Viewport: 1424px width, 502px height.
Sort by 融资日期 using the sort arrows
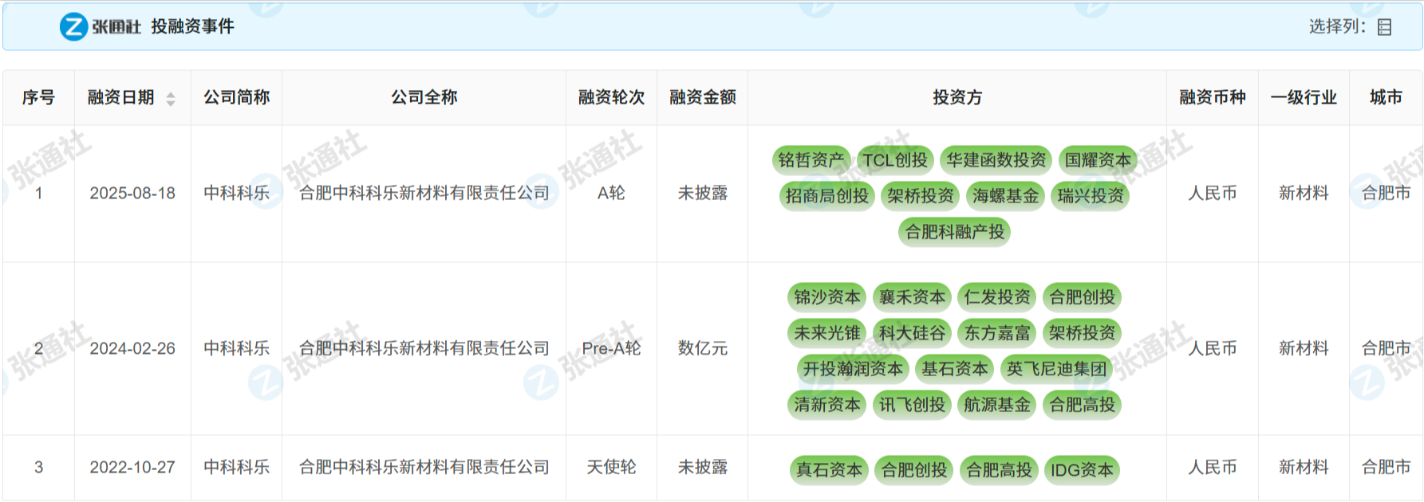point(171,98)
